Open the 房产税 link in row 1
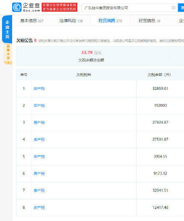 click(39, 89)
